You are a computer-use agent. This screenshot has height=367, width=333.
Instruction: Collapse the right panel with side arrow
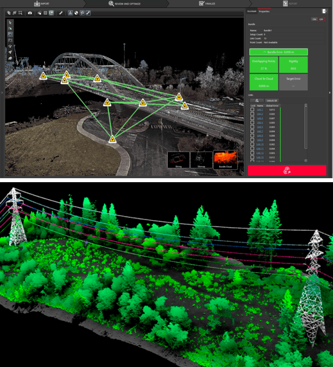pyautogui.click(x=330, y=93)
